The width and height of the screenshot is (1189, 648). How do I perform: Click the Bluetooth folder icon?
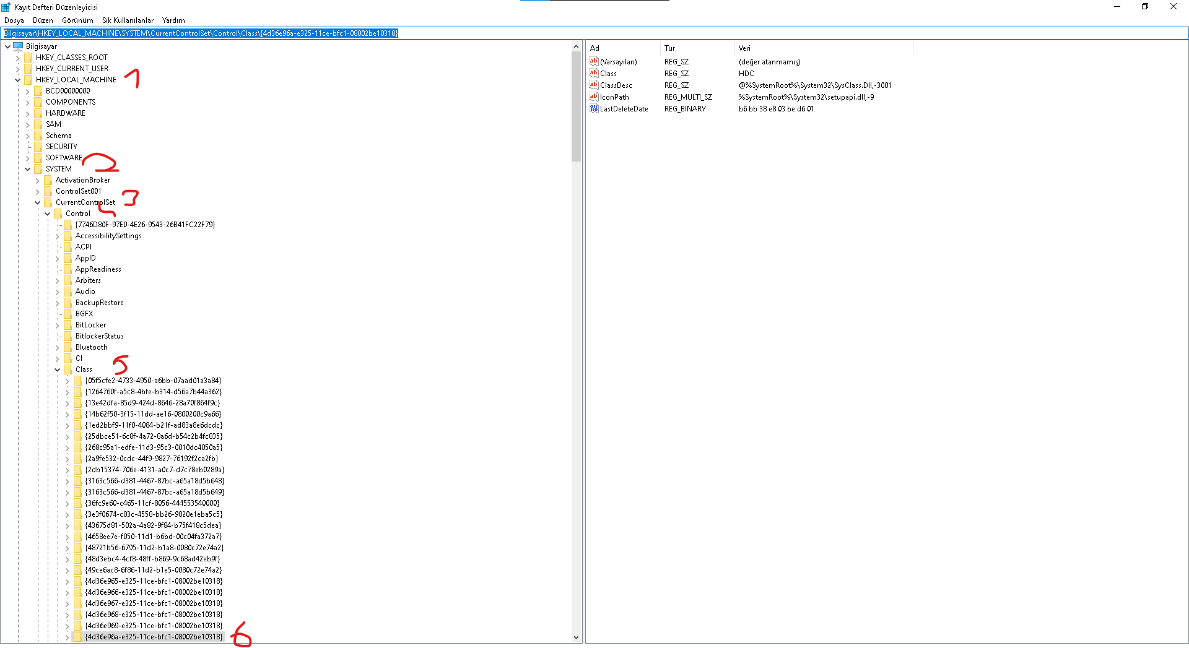click(68, 347)
